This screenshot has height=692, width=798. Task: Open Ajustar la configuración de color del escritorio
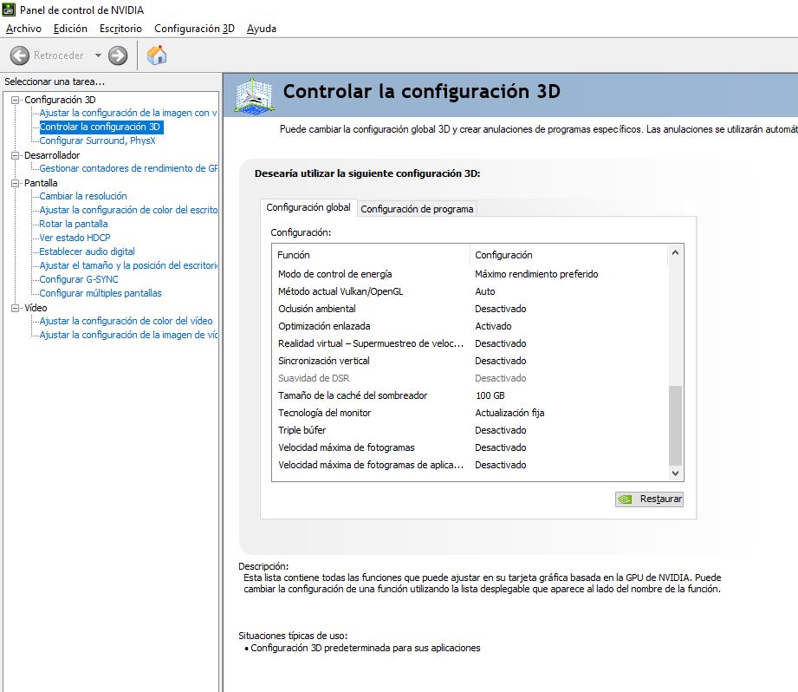128,210
